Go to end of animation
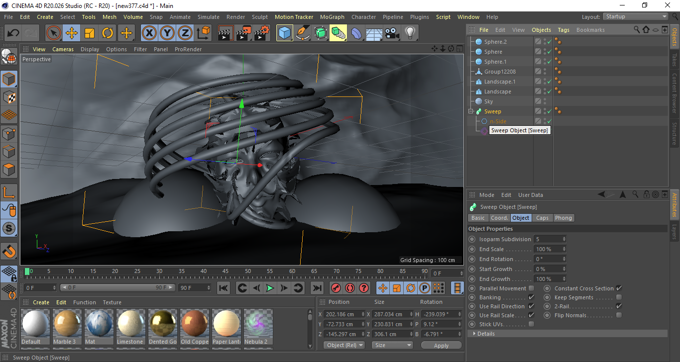The width and height of the screenshot is (680, 362). [317, 288]
